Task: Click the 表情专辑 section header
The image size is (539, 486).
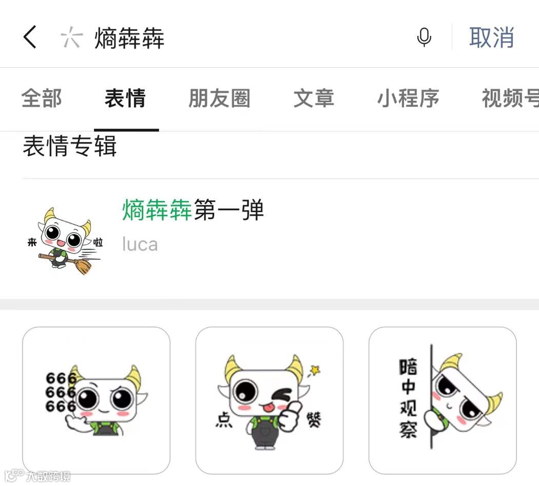Action: click(x=70, y=146)
